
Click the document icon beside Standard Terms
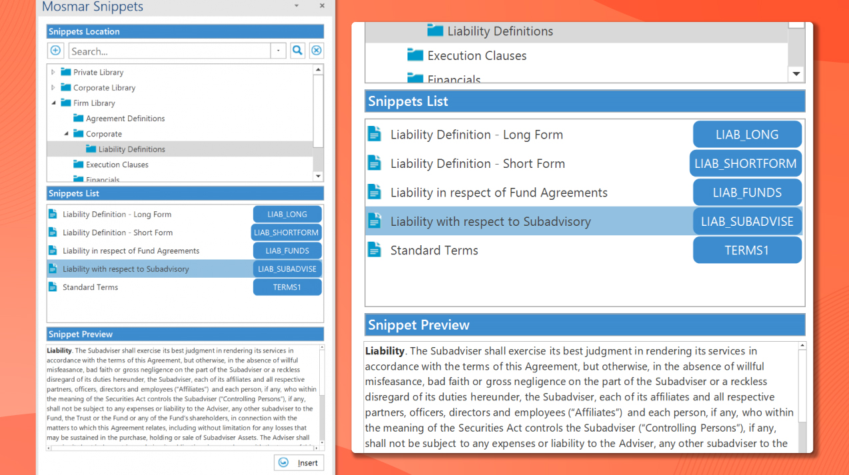(x=53, y=286)
